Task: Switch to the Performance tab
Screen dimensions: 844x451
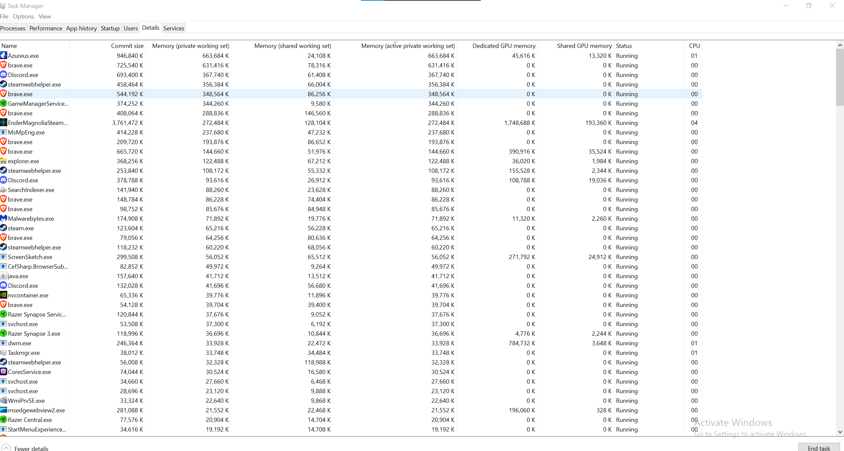Action: [x=46, y=28]
